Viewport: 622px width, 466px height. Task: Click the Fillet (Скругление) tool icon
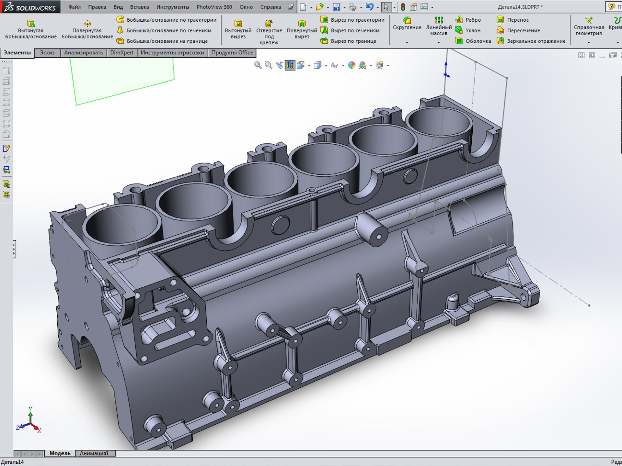click(407, 20)
